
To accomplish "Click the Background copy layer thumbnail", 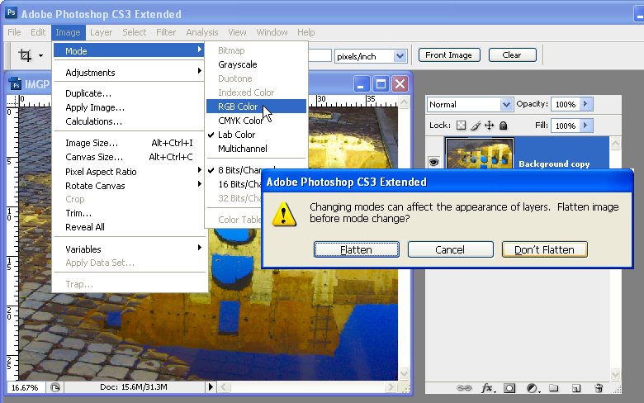I will click(480, 153).
